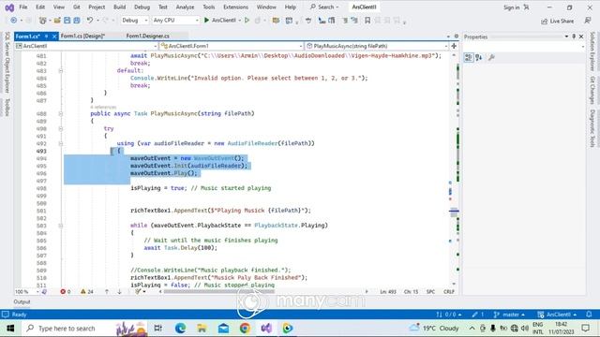The height and width of the screenshot is (337, 600).
Task: Click the down arrow navigation icon below editor
Action: pos(119,291)
